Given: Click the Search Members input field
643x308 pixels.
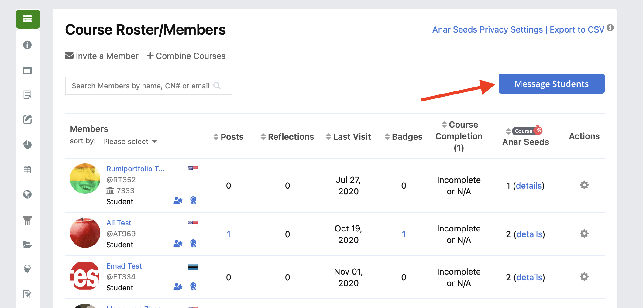Looking at the screenshot, I should pyautogui.click(x=149, y=86).
